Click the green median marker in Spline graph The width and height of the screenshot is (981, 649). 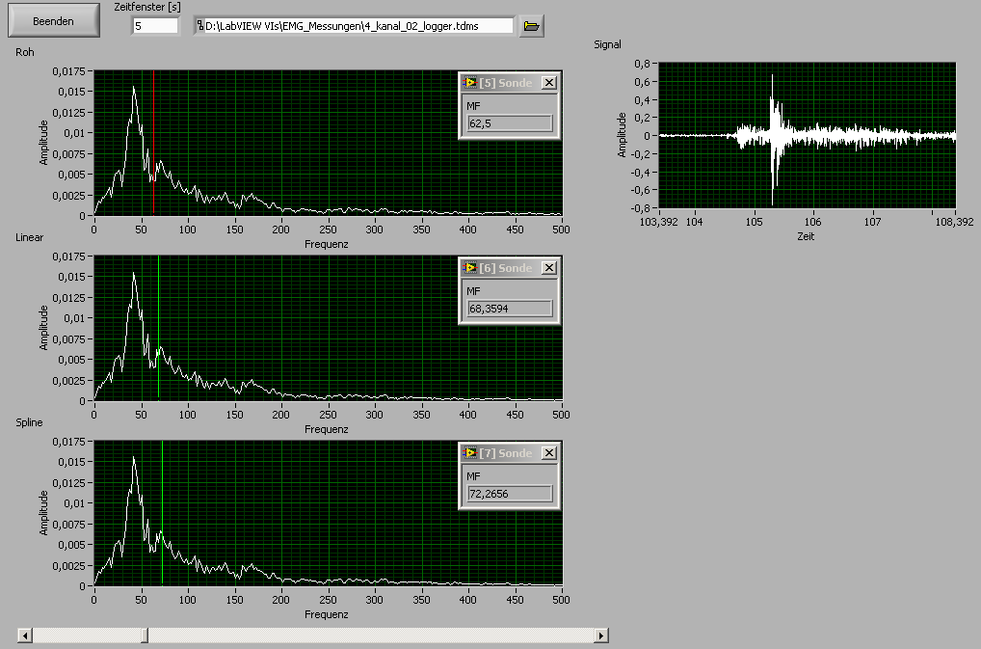pos(162,513)
